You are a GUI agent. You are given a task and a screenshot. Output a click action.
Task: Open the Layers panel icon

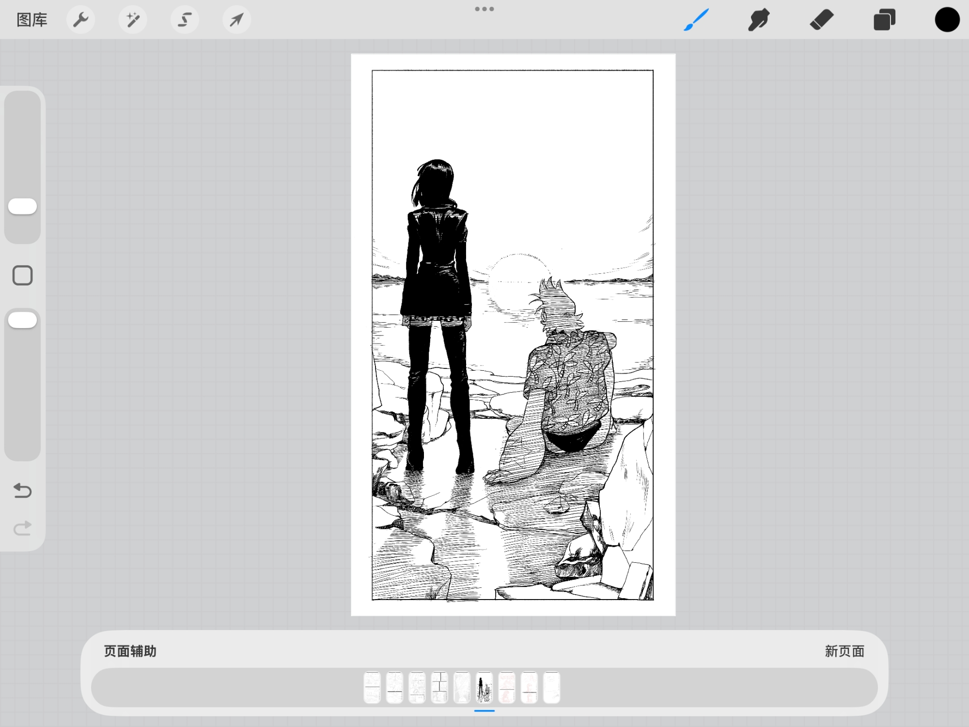[884, 20]
